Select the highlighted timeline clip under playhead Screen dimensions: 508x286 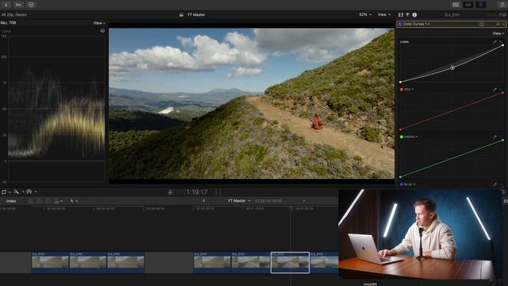[x=290, y=262]
